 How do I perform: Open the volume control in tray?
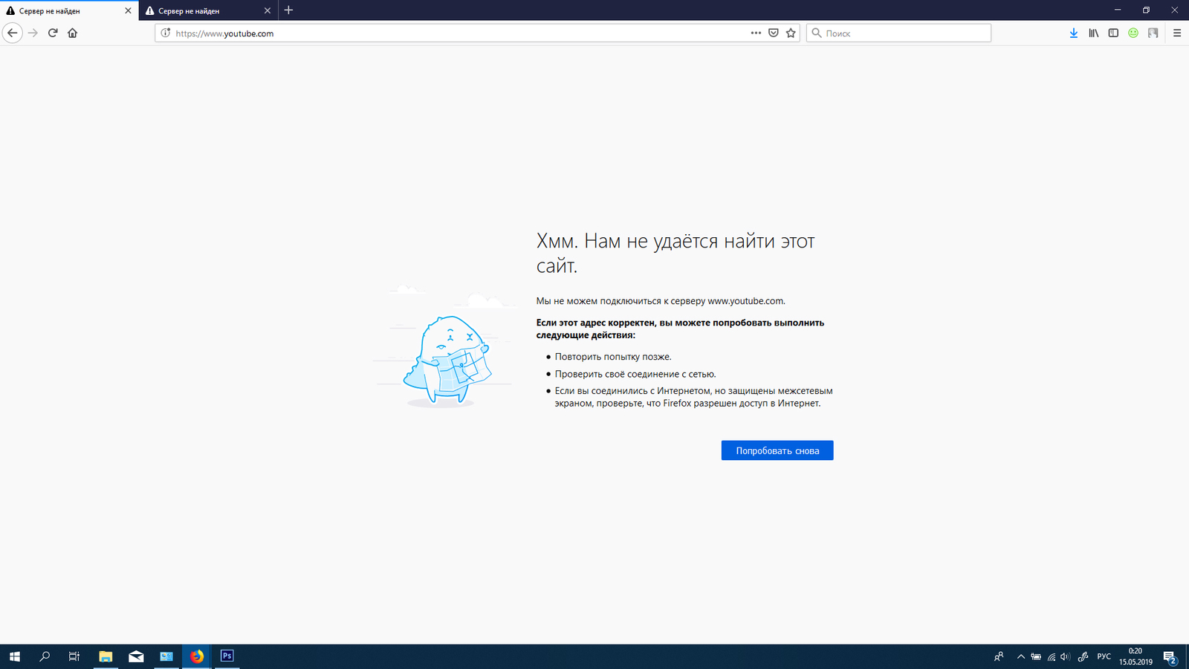1066,656
